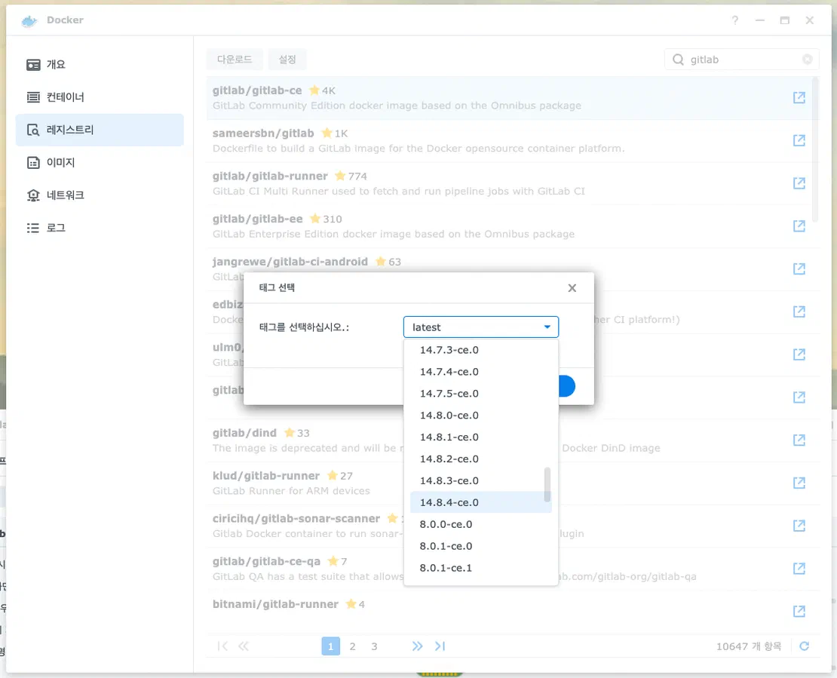Go to page 3
Image resolution: width=837 pixels, height=678 pixels.
click(374, 646)
